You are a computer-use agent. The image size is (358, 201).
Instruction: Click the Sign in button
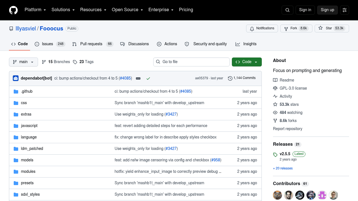(305, 10)
